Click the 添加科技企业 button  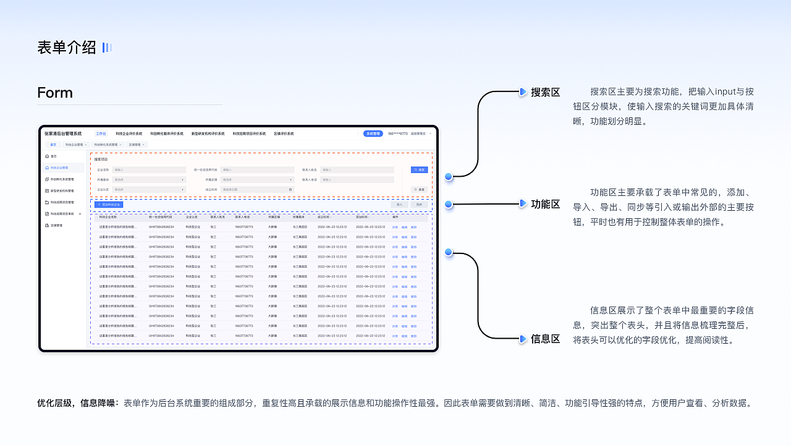point(109,204)
